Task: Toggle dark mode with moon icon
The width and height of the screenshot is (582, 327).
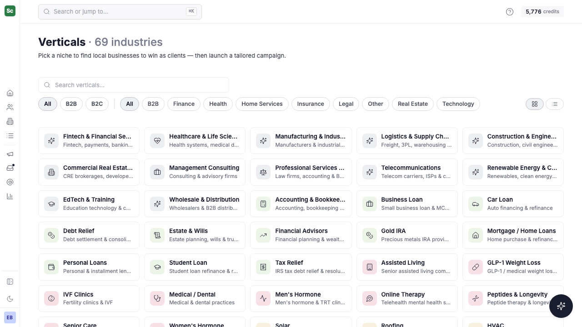Action: click(x=10, y=299)
